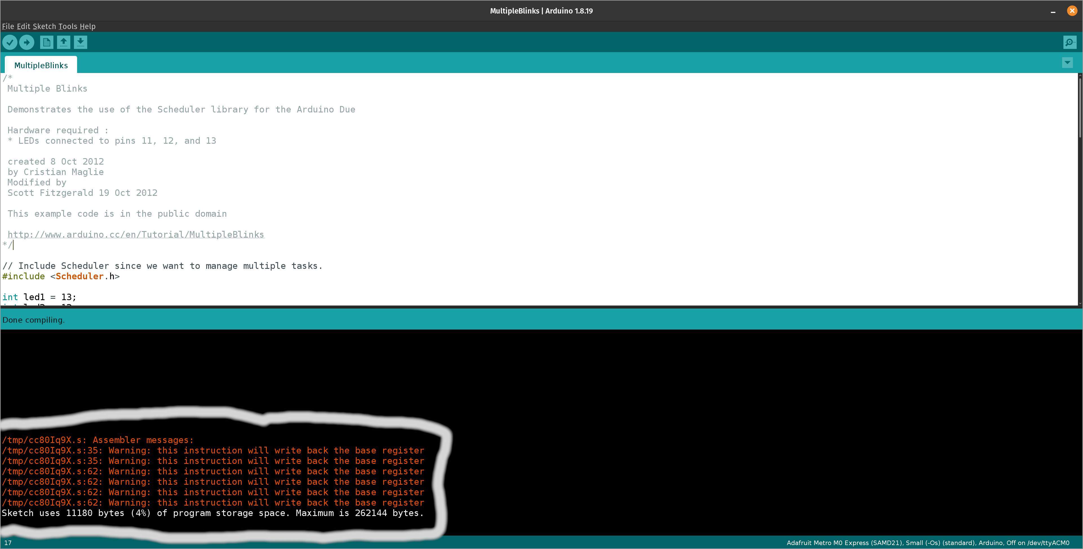Click the Upload arrow button
Image resolution: width=1083 pixels, height=549 pixels.
26,42
